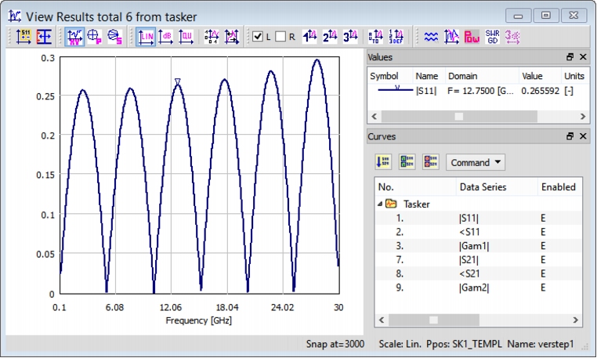Click the 0-1 axis range icon
This screenshot has width=597, height=358.
(212, 37)
